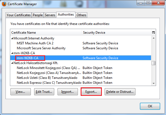The image size is (166, 115).
Task: Click the Firefox icon in title bar
Action: coord(4,4)
